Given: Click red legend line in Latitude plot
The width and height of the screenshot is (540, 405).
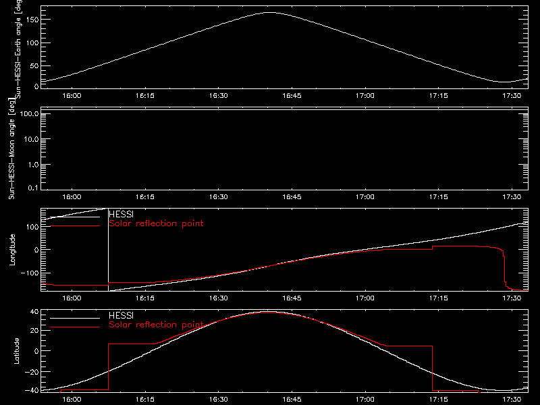Looking at the screenshot, I should pyautogui.click(x=75, y=327).
